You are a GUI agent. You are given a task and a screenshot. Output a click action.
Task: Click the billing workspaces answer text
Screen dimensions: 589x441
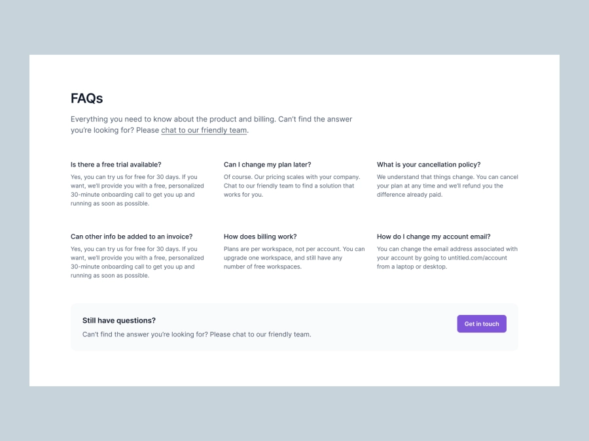[293, 257]
